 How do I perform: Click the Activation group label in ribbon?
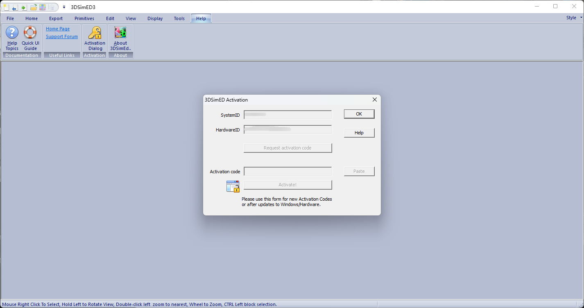pos(95,55)
